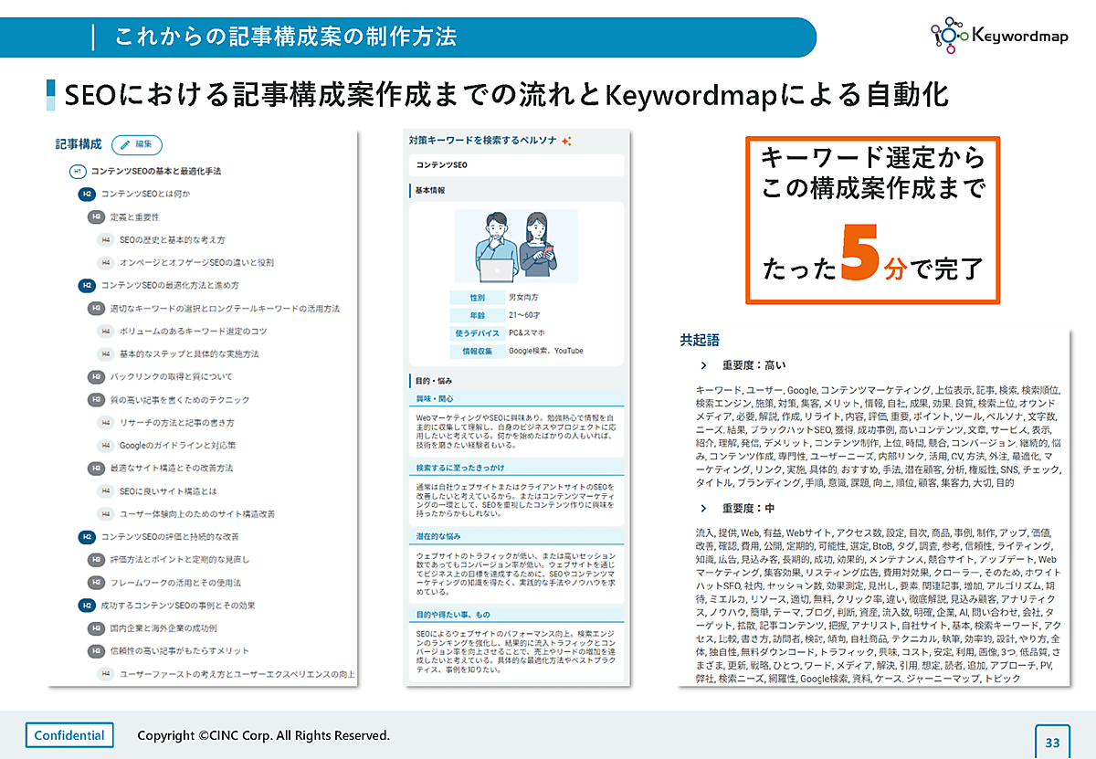Click the Confidential label in footer
Screen dimensions: 1096x759
point(69,735)
